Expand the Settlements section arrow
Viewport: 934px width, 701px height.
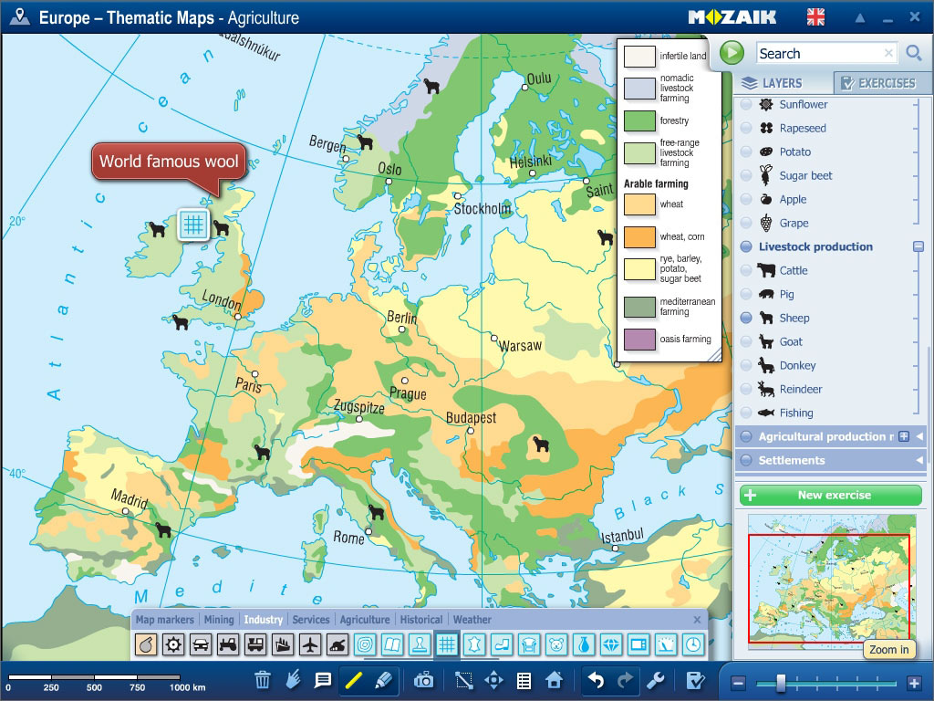[x=919, y=460]
